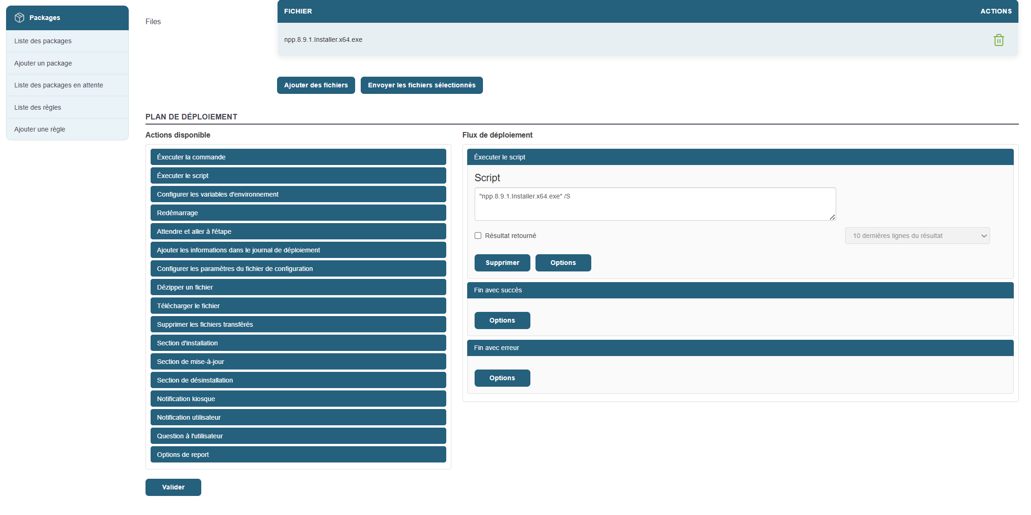Open the 10 dernières lignes du résultat dropdown
1031x515 pixels.
coord(917,236)
